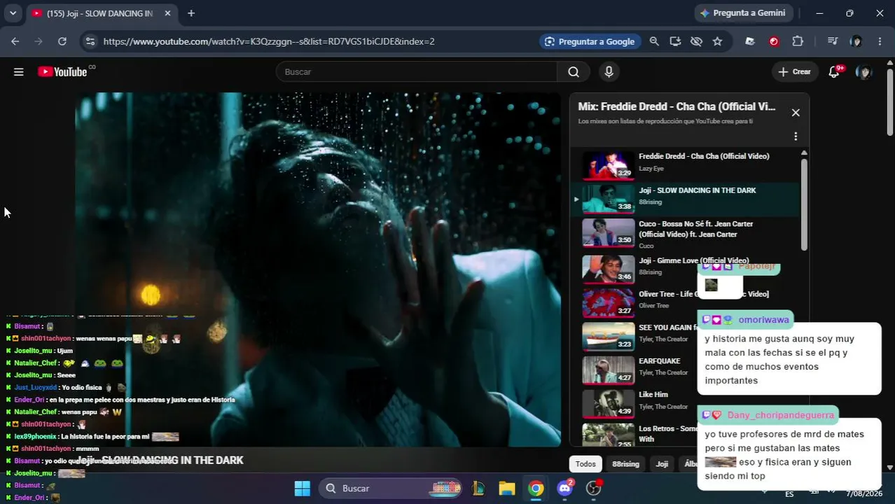Open the YouTube account avatar menu
The image size is (895, 504).
click(864, 71)
